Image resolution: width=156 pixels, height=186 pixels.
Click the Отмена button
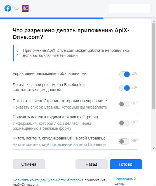[29, 164]
